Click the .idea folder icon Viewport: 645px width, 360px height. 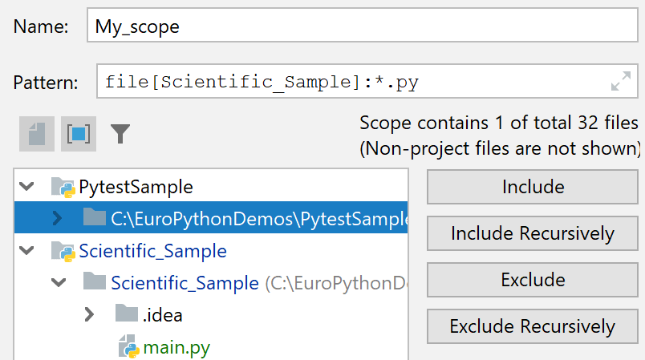127,314
